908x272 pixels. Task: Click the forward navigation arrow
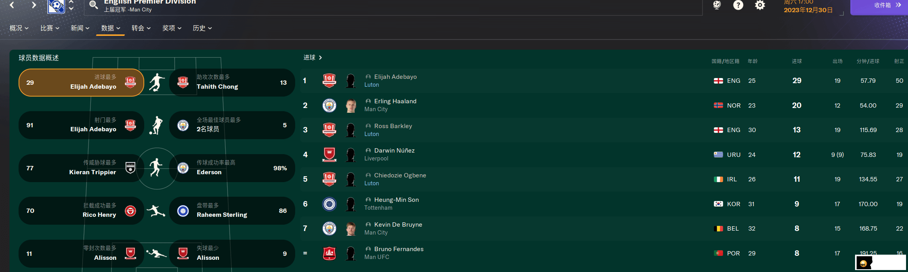34,5
